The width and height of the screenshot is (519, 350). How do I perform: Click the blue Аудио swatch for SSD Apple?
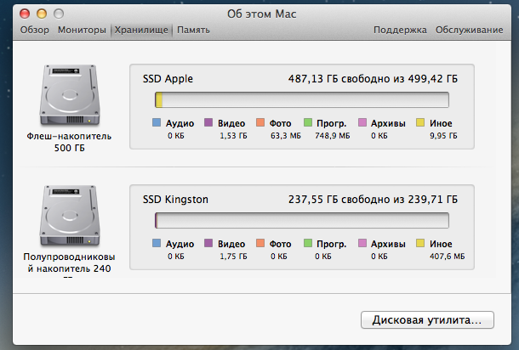[157, 122]
